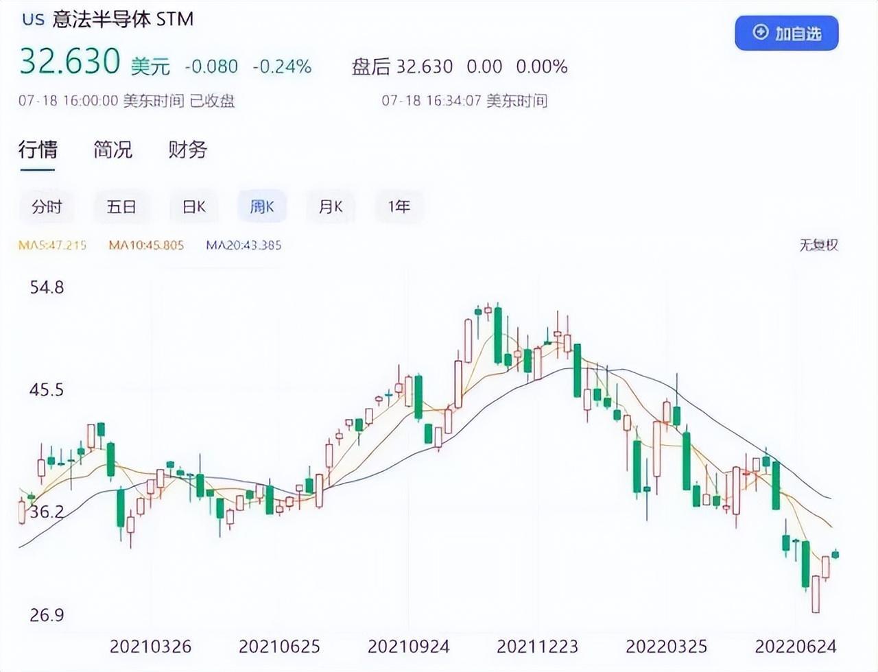Switch to the 行情 tab
878x672 pixels.
pyautogui.click(x=38, y=149)
